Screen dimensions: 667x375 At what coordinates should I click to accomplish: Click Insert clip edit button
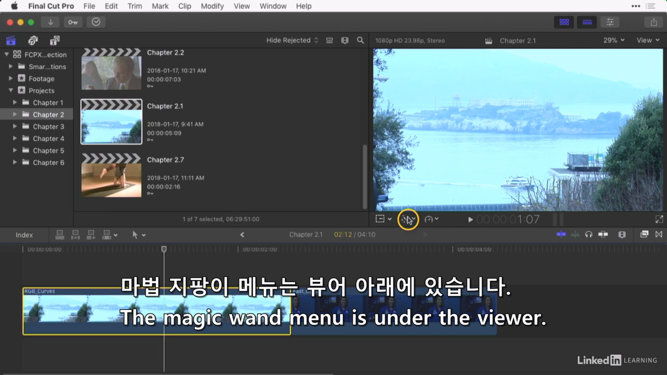tap(76, 235)
